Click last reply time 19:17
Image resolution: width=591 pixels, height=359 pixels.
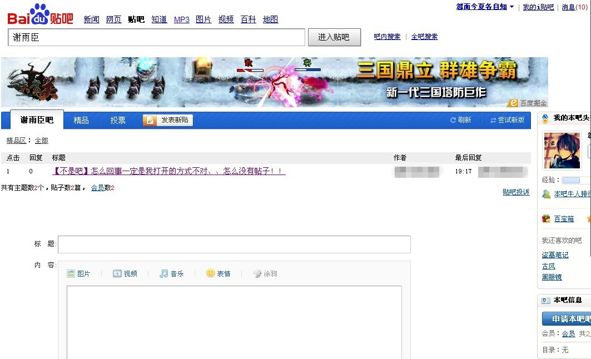point(463,171)
